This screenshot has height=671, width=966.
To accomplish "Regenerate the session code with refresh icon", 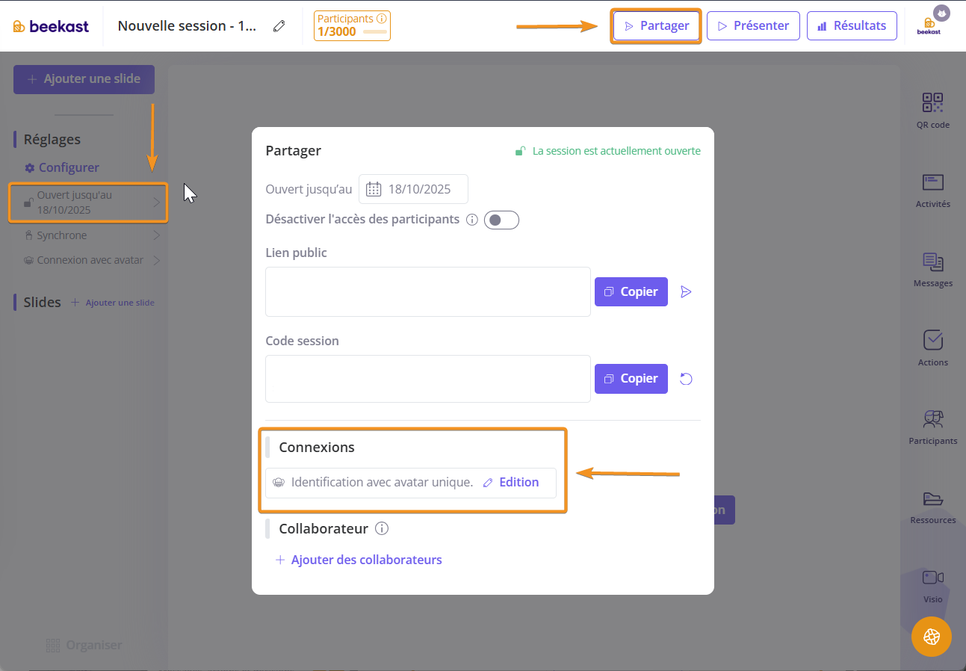I will 686,379.
